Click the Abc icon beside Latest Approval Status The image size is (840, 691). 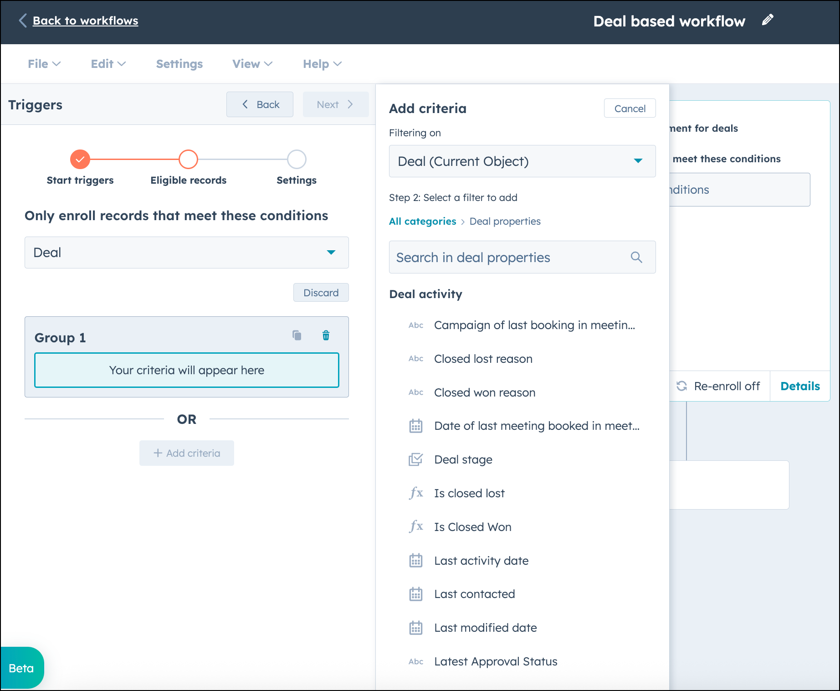(416, 661)
